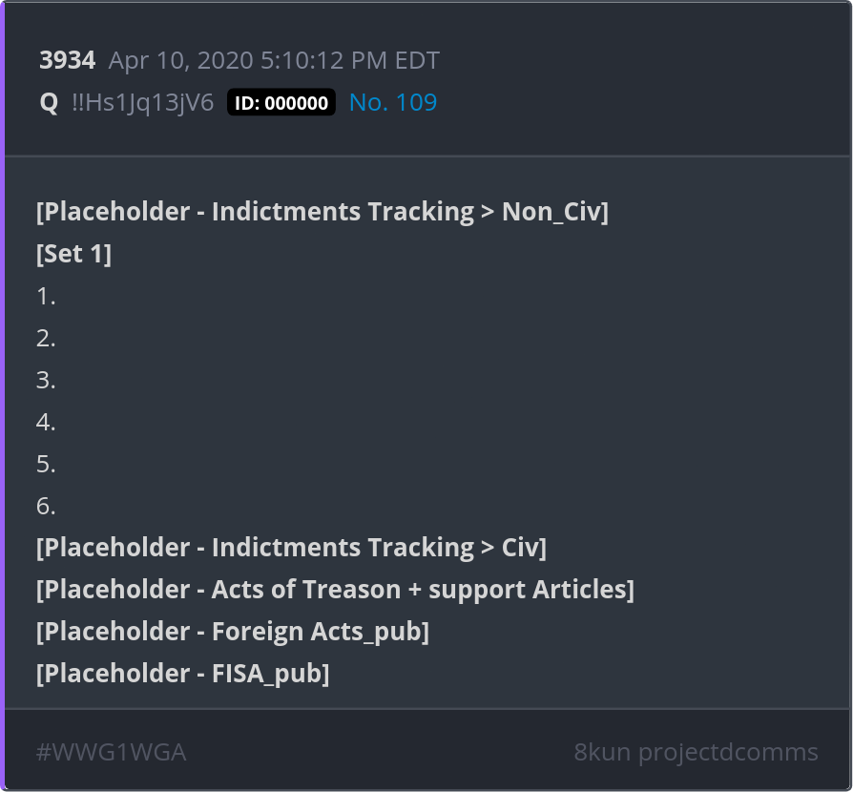This screenshot has width=853, height=792.
Task: Click the Indictments Tracking > Civ line
Action: 291,548
